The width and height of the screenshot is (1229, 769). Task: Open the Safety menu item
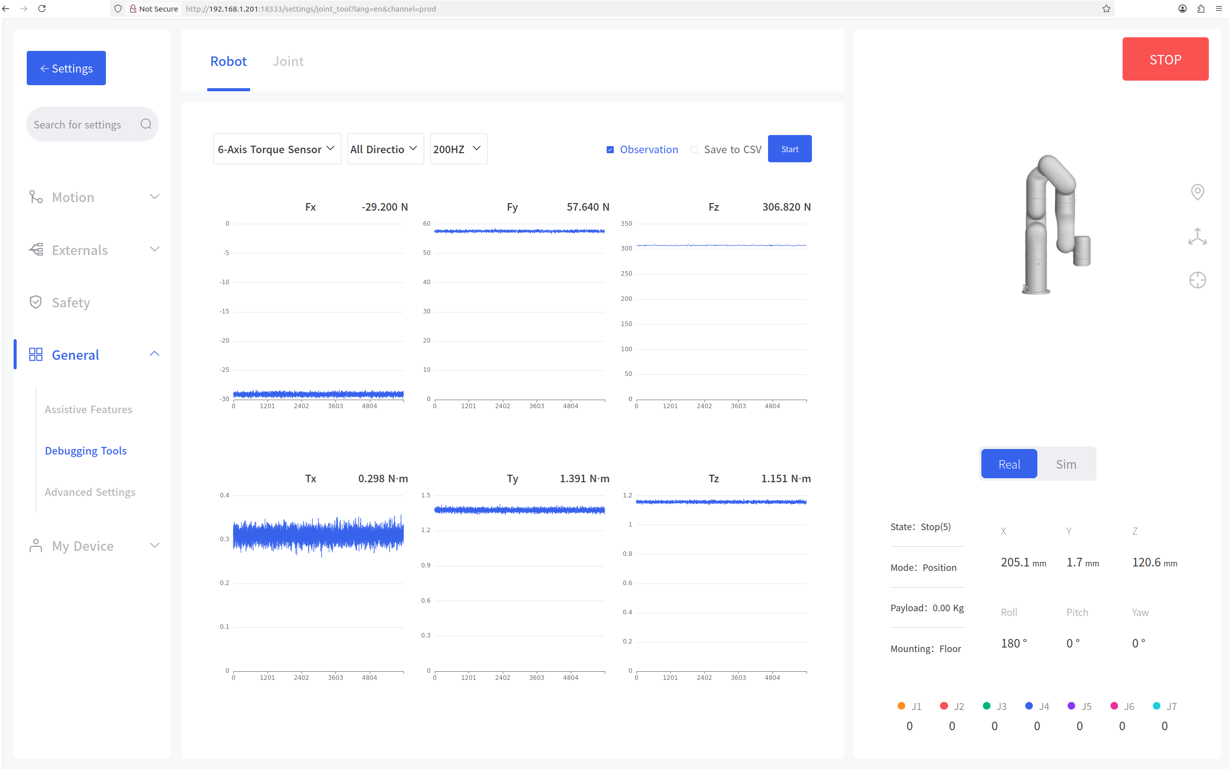click(x=71, y=302)
